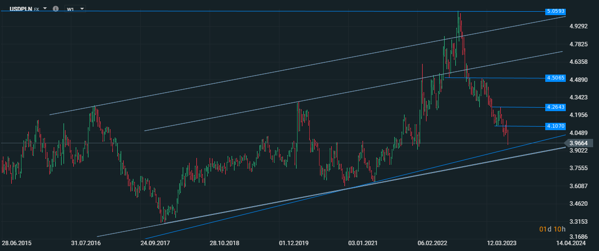This screenshot has height=251, width=599.
Task: Select the 4.2643 price level label
Action: 555,107
